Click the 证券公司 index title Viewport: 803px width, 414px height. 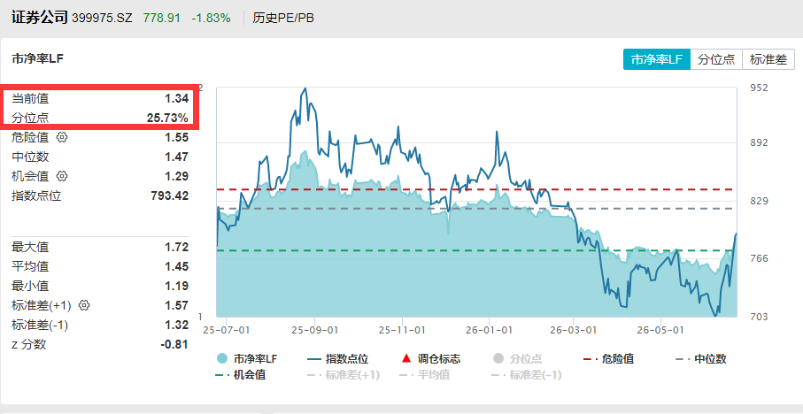40,18
